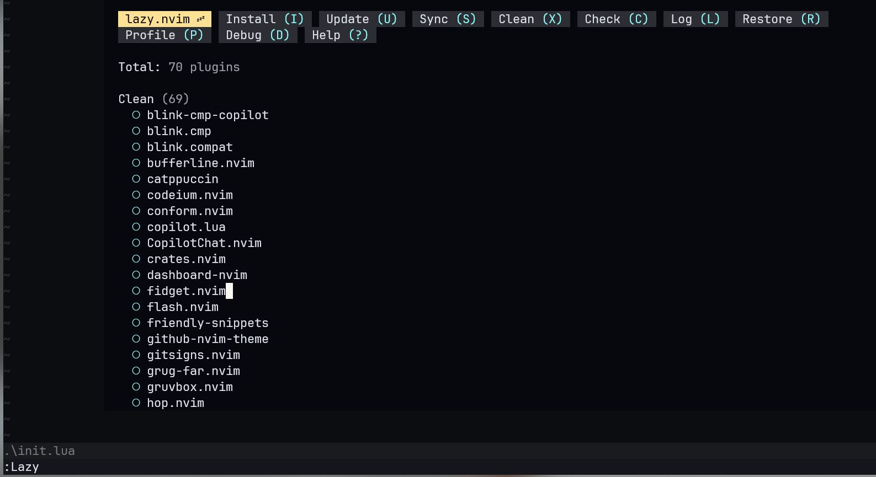
Task: Click circle icon next to copilot.lua
Action: [136, 227]
